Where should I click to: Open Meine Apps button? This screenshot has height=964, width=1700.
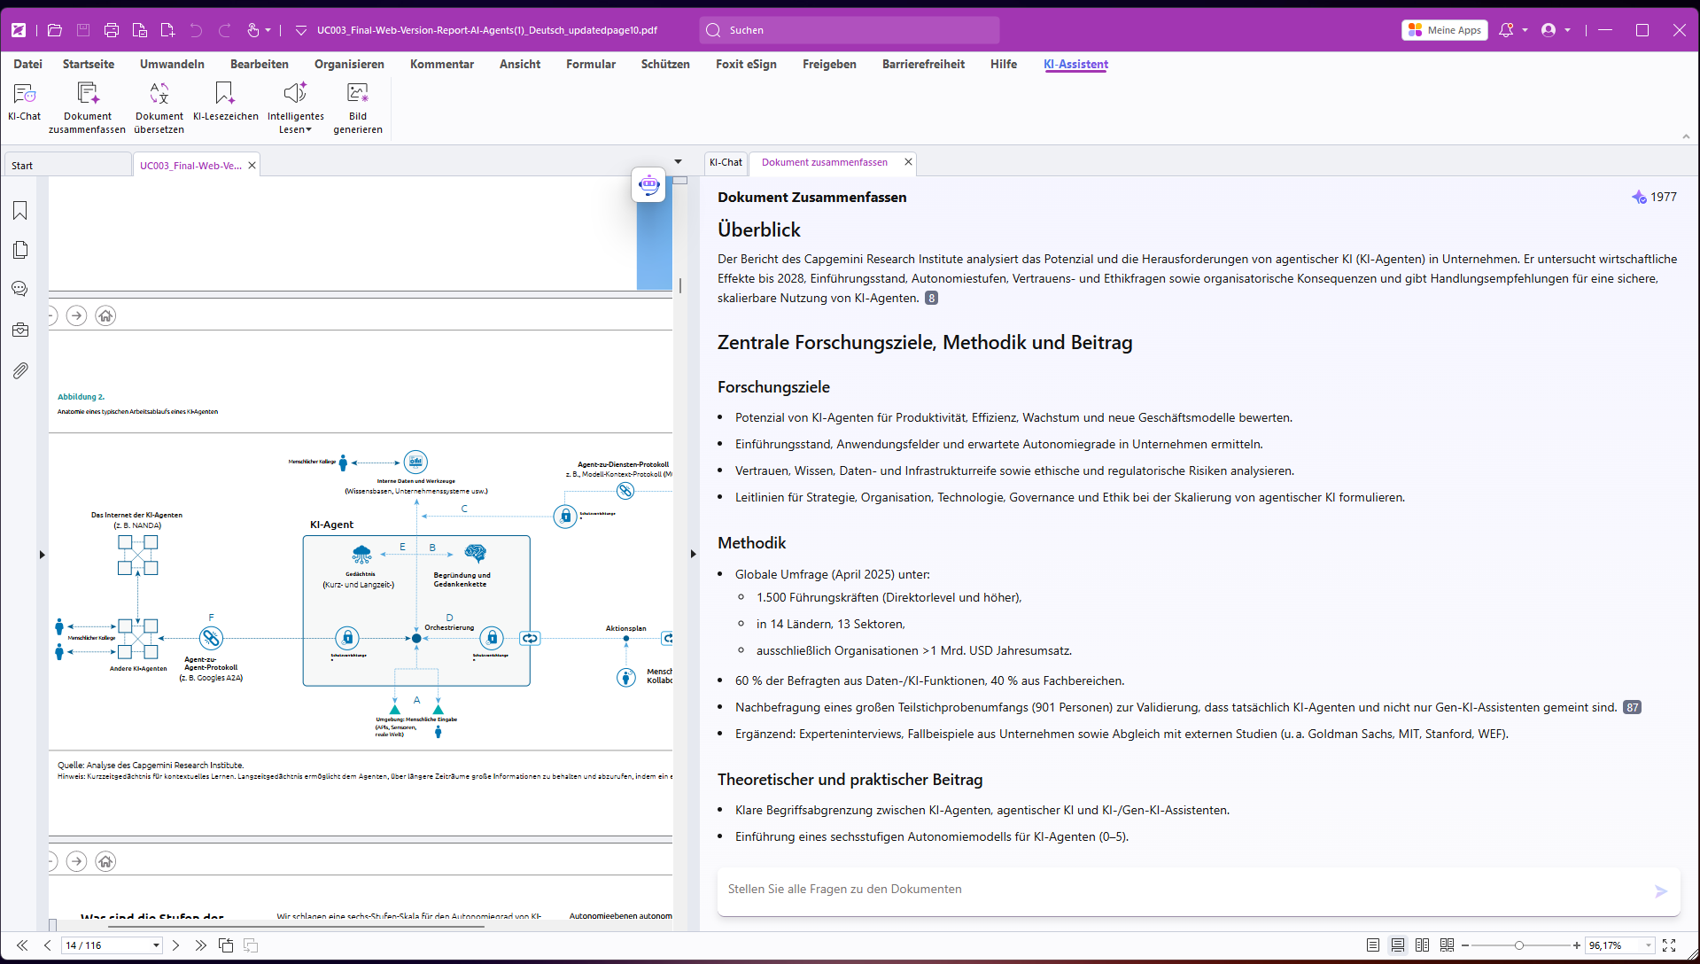[x=1445, y=30]
